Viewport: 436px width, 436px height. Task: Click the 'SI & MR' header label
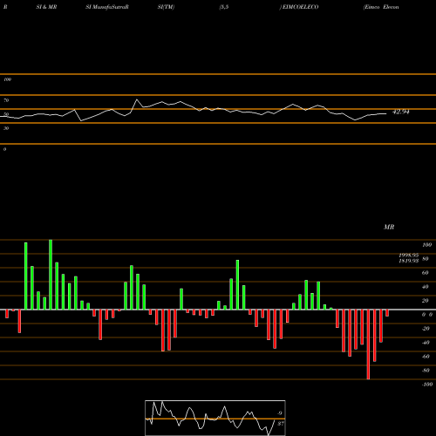46,7
